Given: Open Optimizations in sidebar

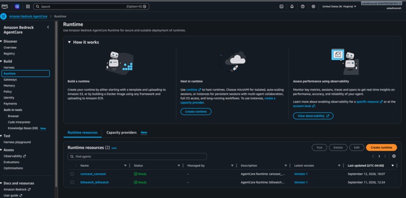Looking at the screenshot, I should 13,168.
